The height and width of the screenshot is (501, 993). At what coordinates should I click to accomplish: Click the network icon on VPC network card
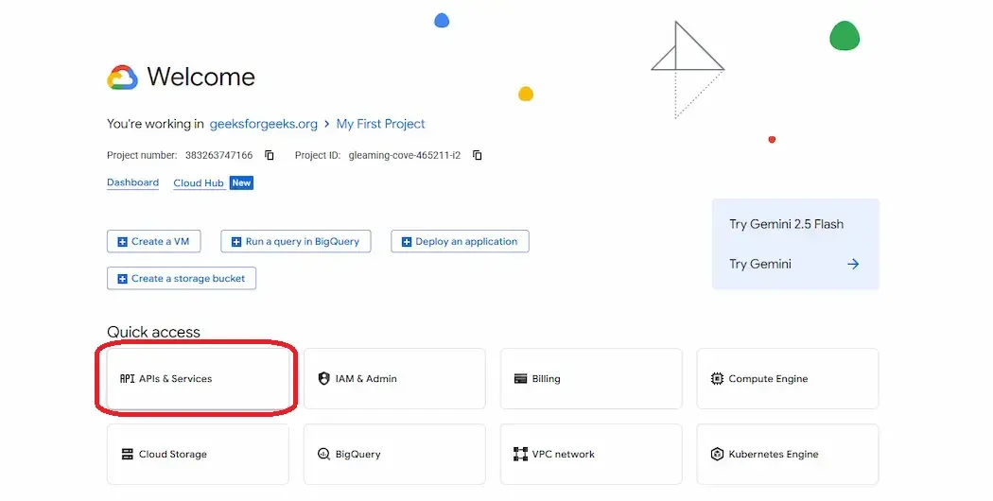pyautogui.click(x=520, y=454)
